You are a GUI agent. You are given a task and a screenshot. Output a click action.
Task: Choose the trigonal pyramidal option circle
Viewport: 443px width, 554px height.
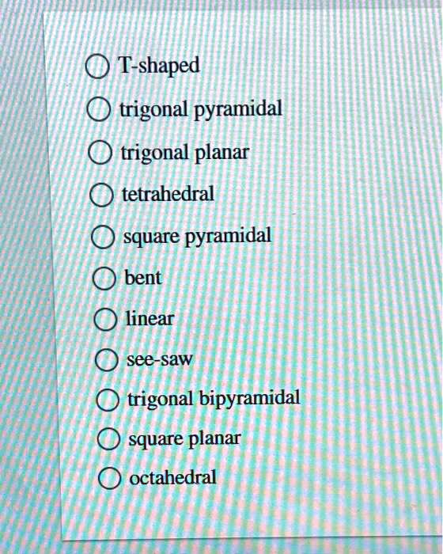(x=97, y=110)
